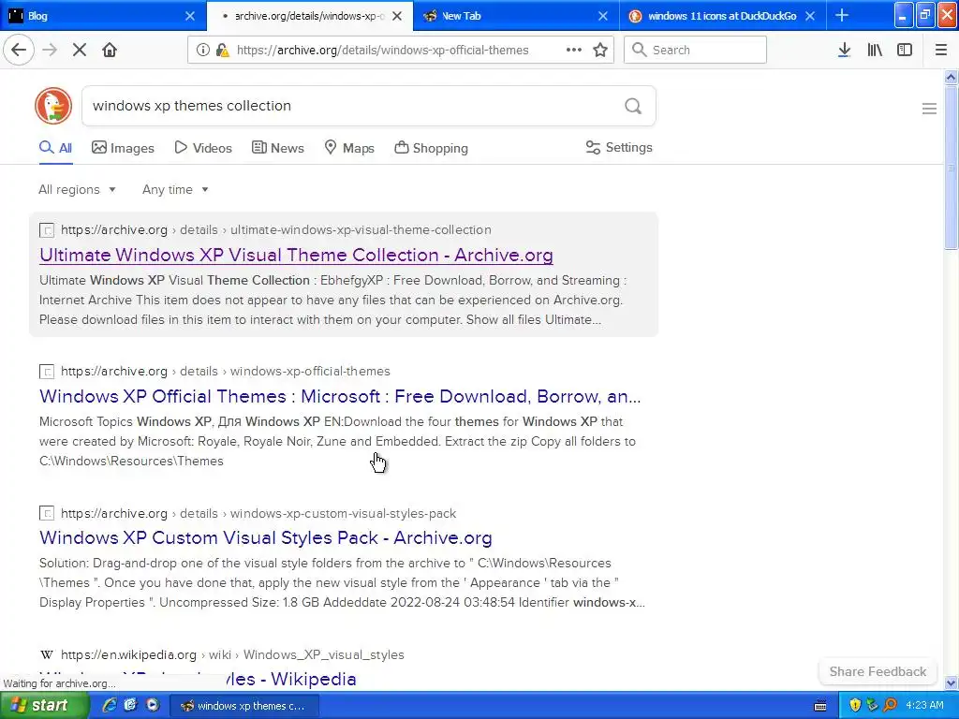Click the scrollbar down arrow
959x719 pixels.
951,682
